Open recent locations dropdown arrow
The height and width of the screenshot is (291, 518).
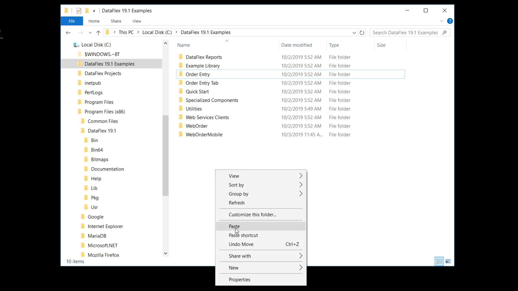pyautogui.click(x=90, y=33)
